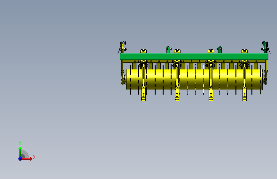Select the right end pin bracket assembly
The image size is (277, 179).
[266, 47]
